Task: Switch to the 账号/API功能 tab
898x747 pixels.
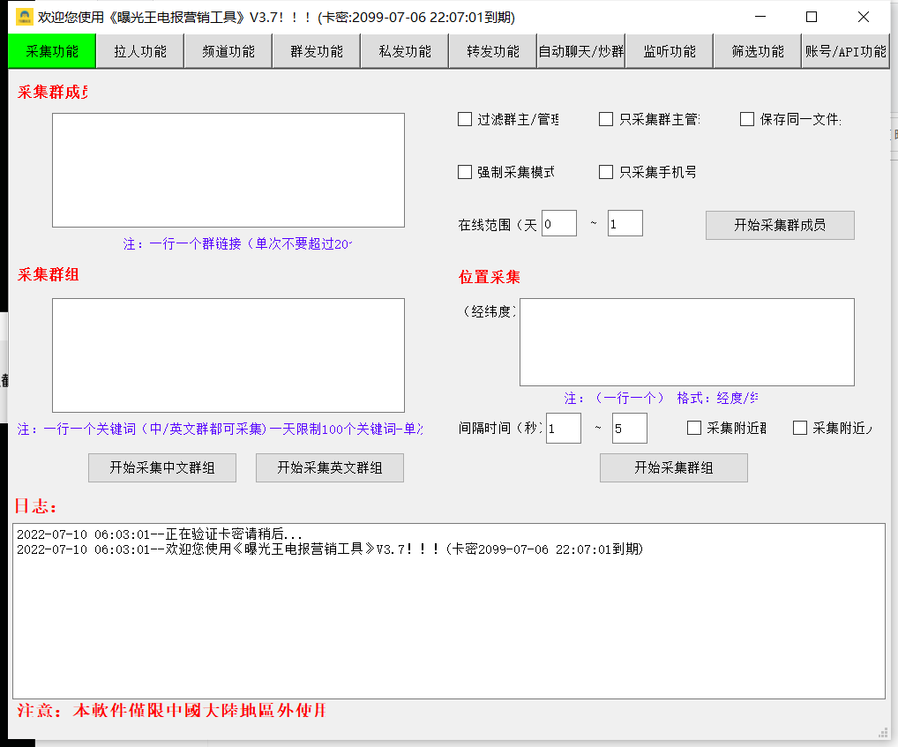Action: tap(845, 51)
